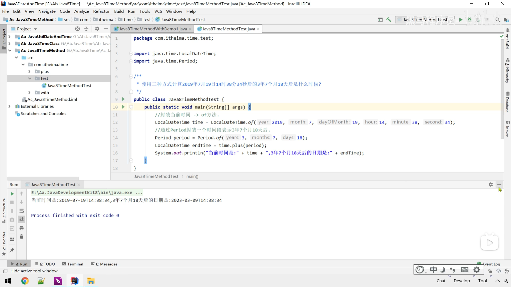Click the print icon in Run panel

point(22,228)
